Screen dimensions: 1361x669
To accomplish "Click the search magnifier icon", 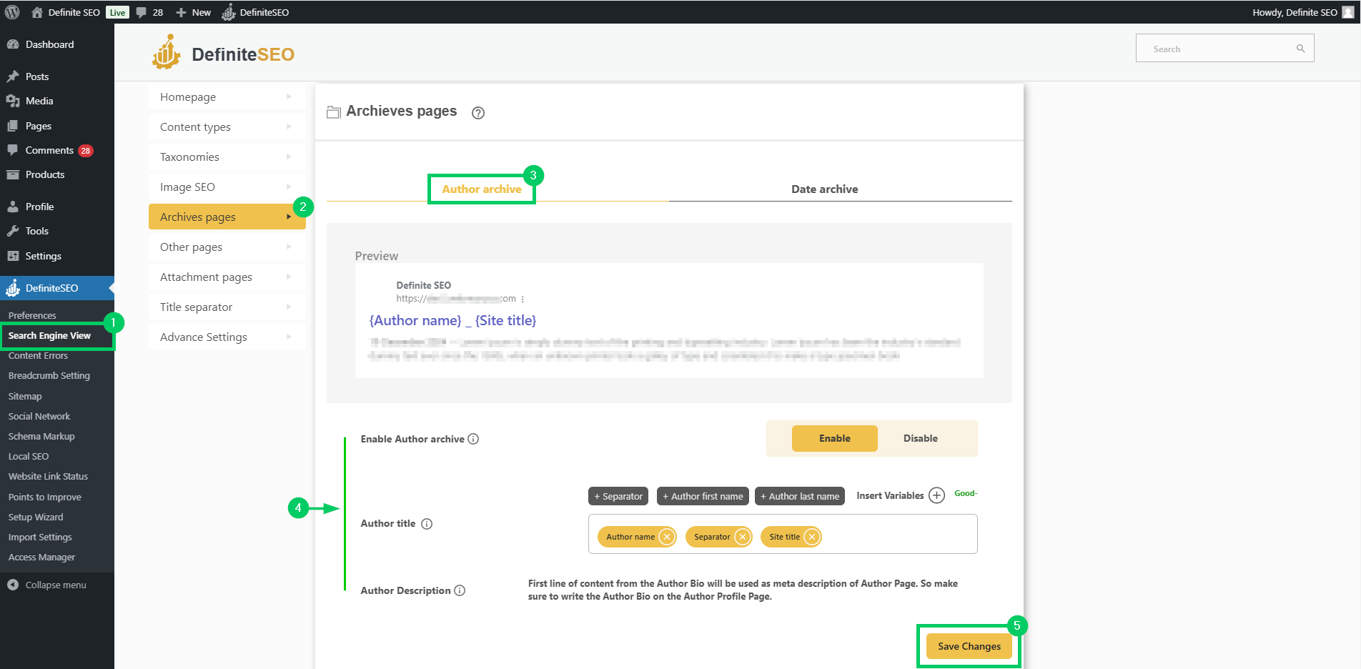I will pyautogui.click(x=1300, y=49).
